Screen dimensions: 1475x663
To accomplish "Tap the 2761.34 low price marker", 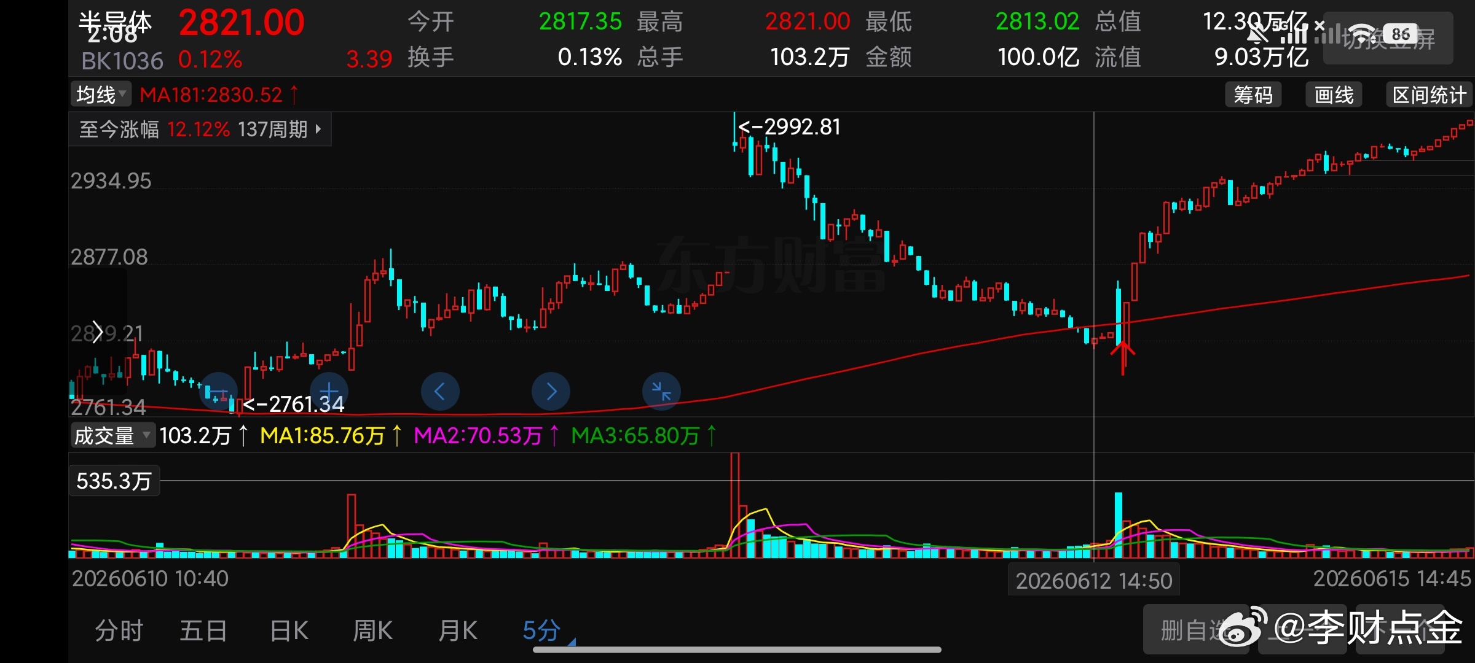I will [294, 404].
